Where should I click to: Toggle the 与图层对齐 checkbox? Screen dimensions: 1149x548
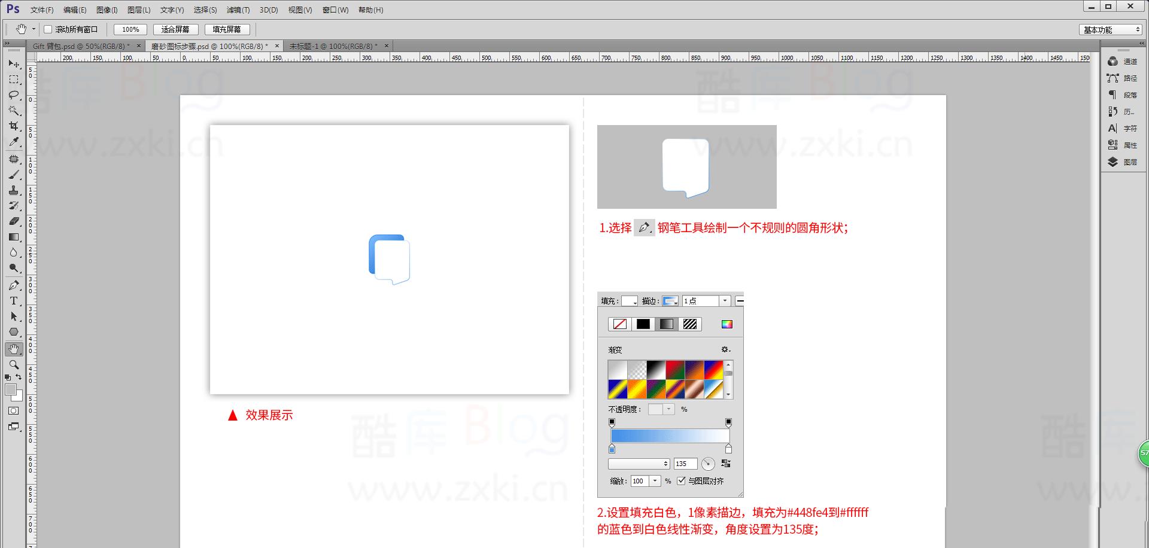682,480
